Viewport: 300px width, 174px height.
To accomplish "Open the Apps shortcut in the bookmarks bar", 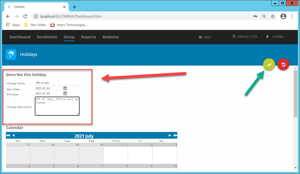I will point(13,25).
